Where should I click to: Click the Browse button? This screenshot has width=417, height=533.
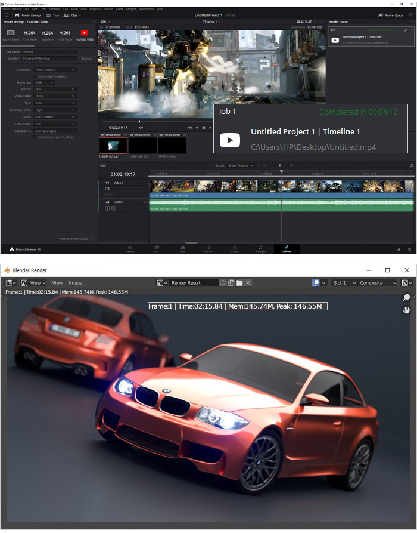tap(86, 58)
